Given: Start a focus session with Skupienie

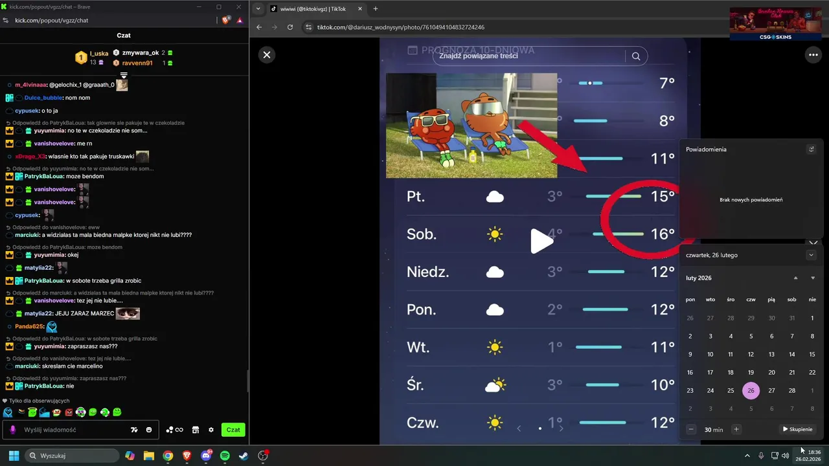Looking at the screenshot, I should [x=797, y=429].
